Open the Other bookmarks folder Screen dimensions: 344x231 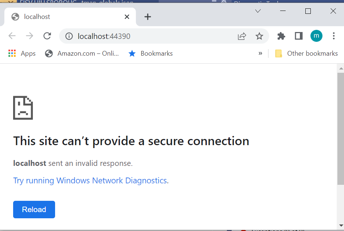pos(306,53)
